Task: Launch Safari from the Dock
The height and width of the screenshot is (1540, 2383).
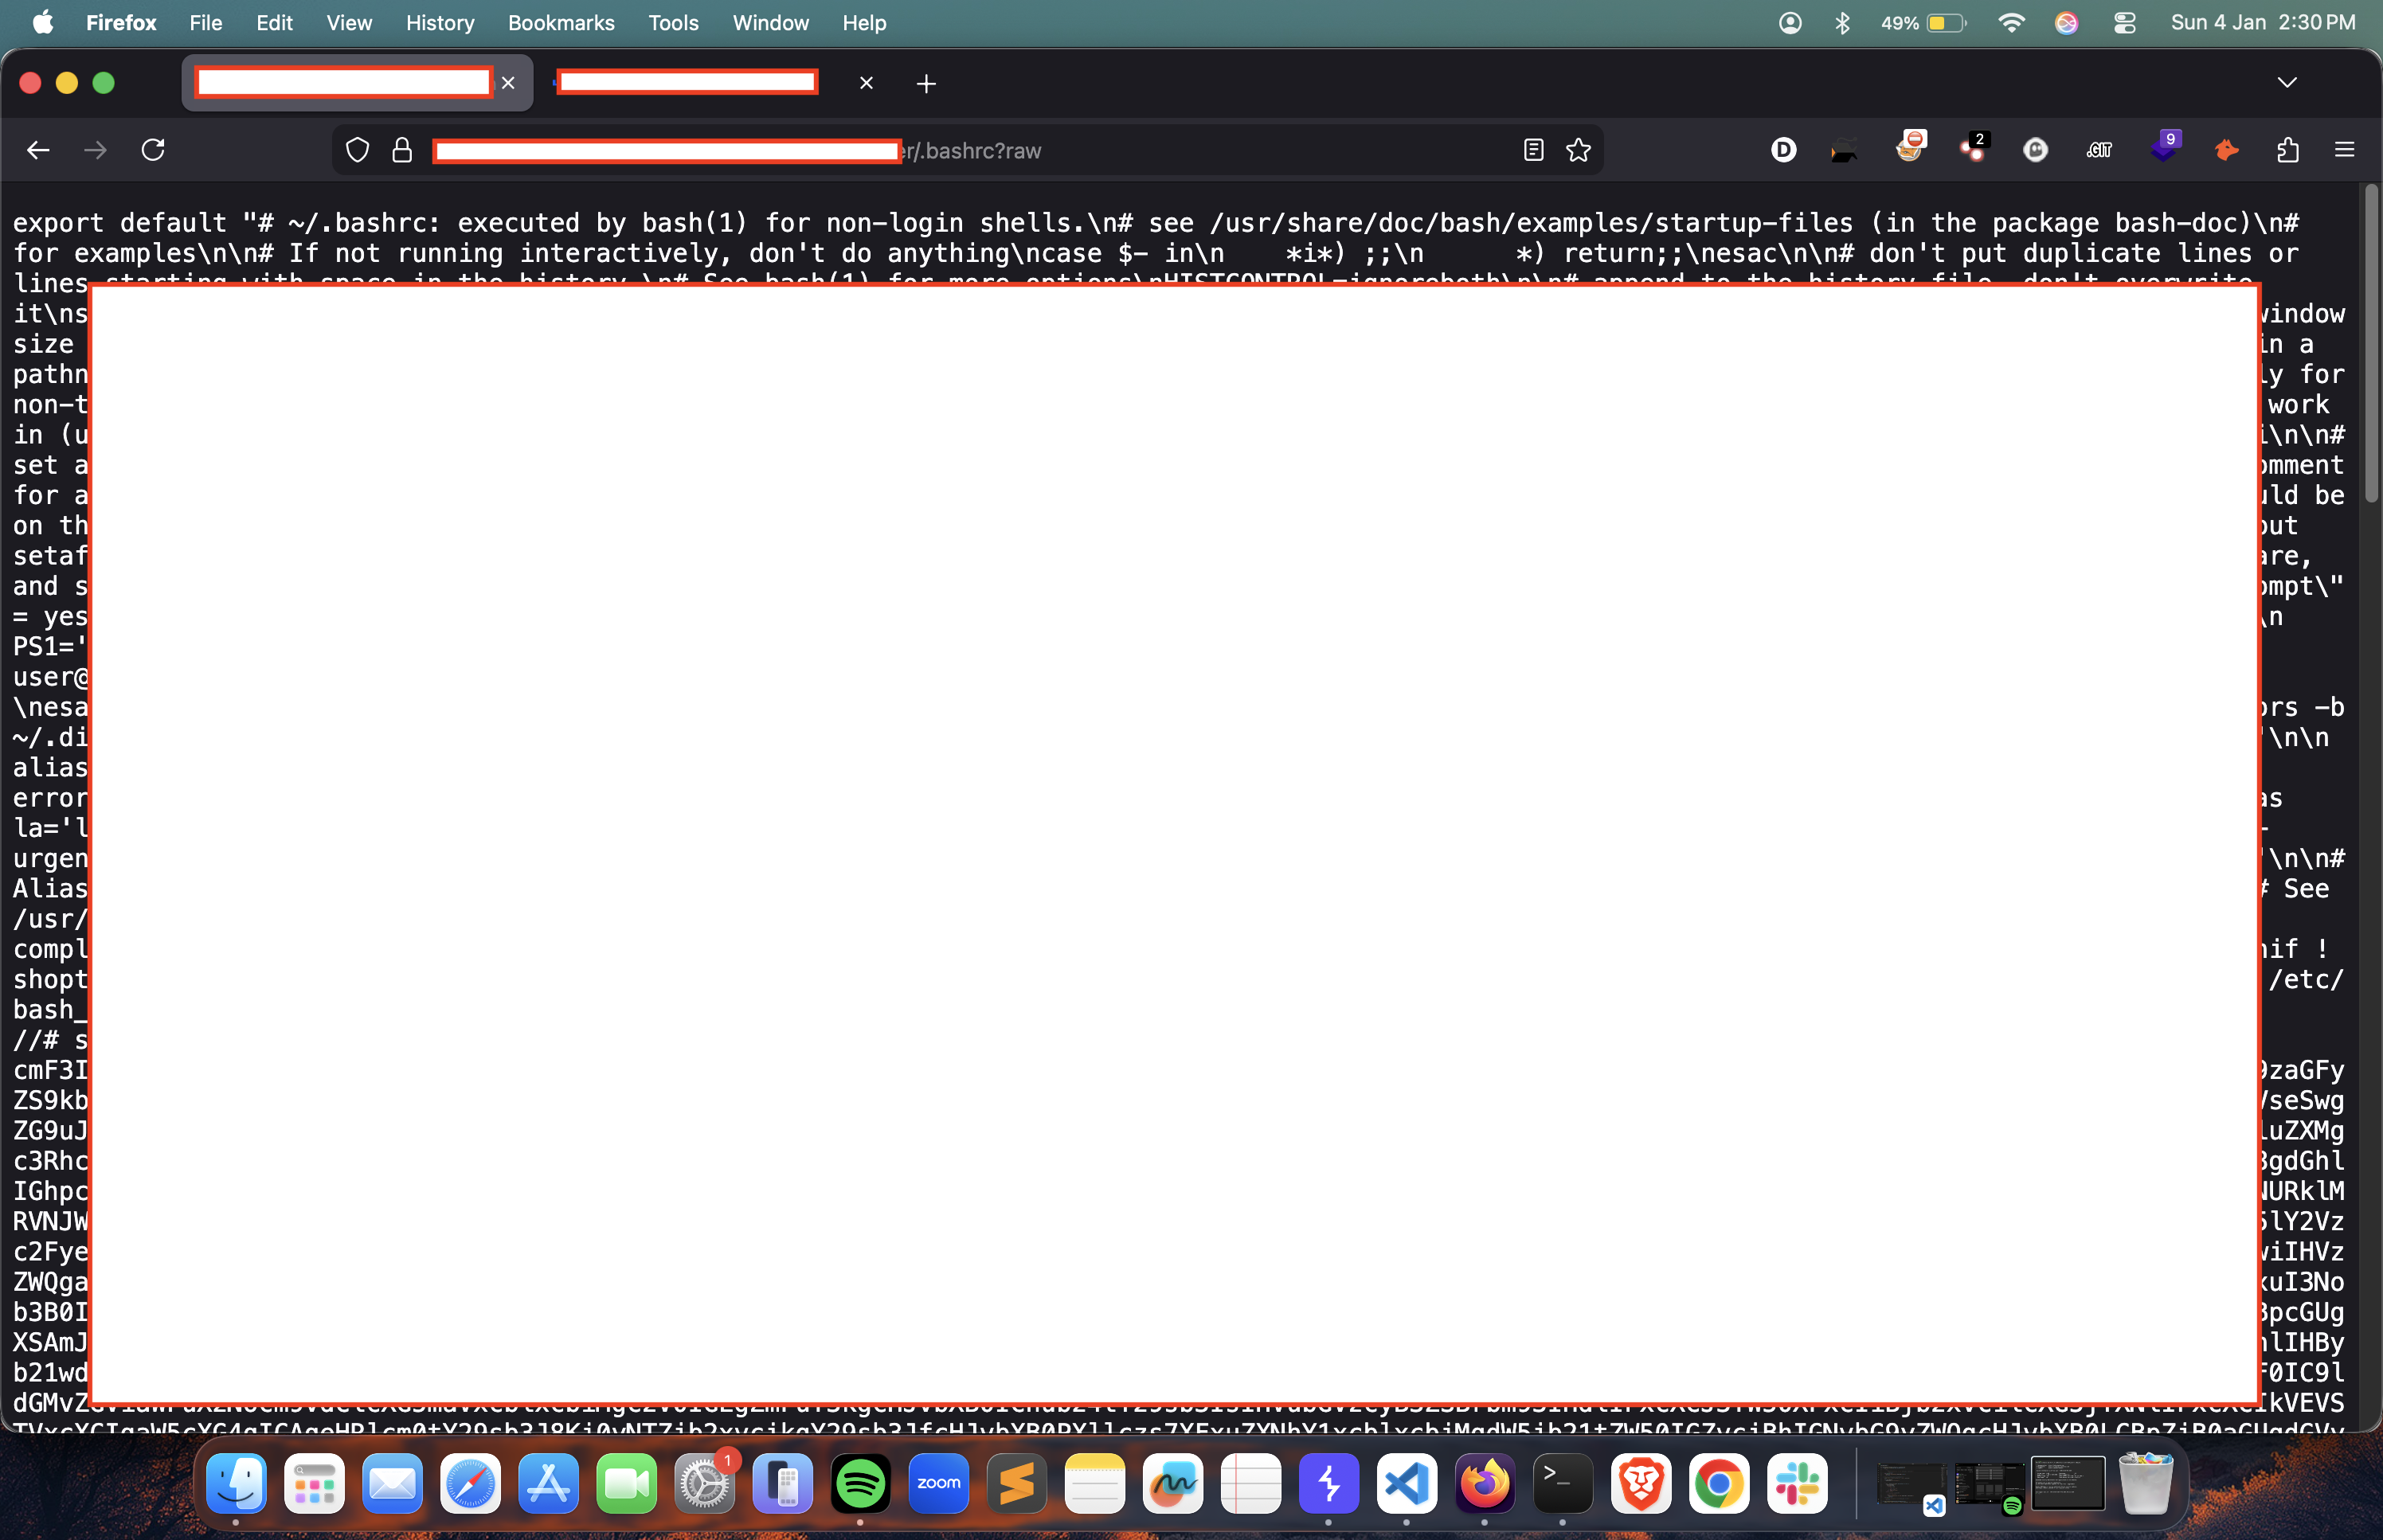Action: [470, 1483]
